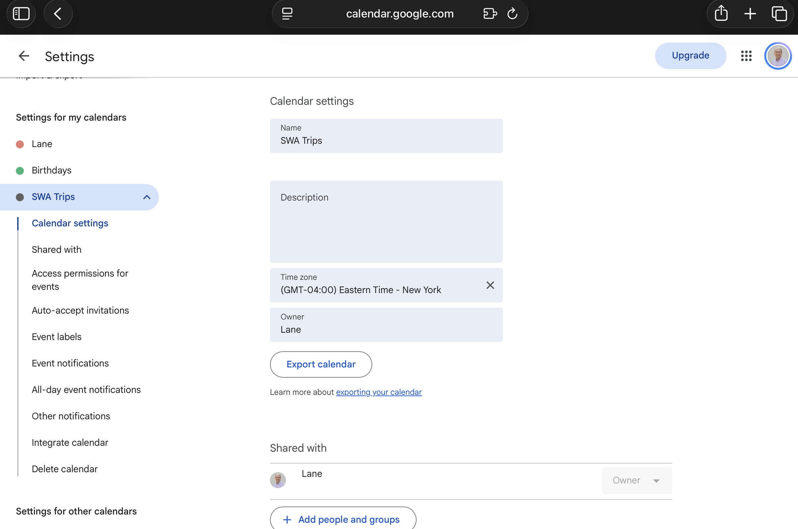Click Settings for other calendars heading
This screenshot has width=798, height=529.
tap(76, 511)
